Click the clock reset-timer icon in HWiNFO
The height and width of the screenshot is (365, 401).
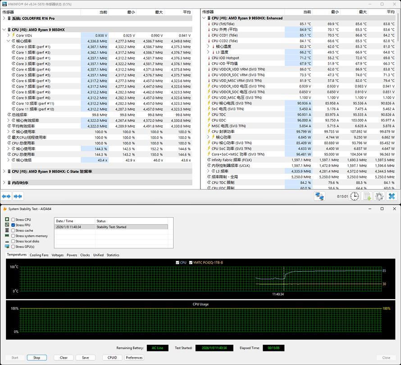355,196
